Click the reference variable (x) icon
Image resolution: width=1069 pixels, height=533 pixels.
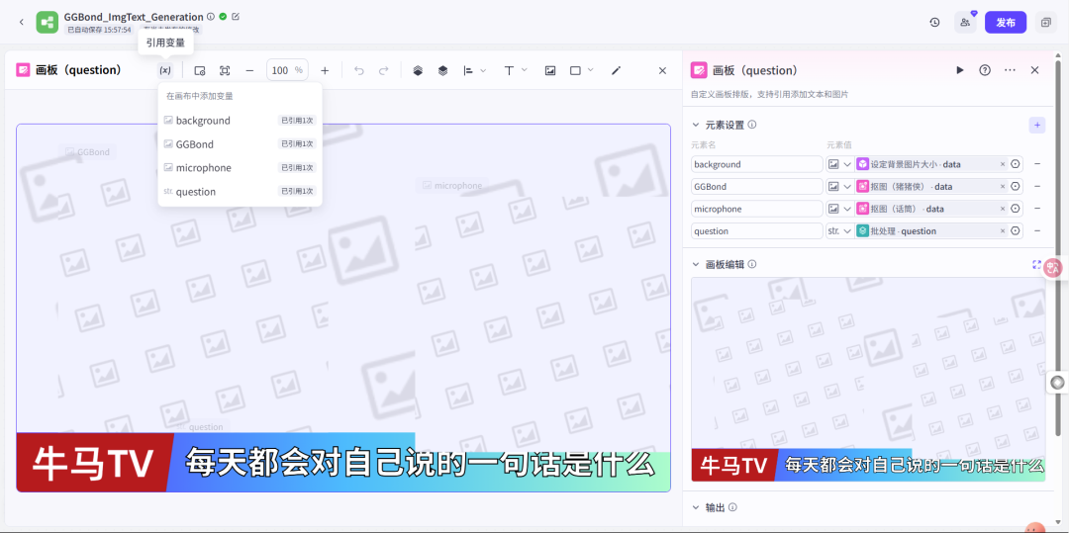pyautogui.click(x=165, y=70)
